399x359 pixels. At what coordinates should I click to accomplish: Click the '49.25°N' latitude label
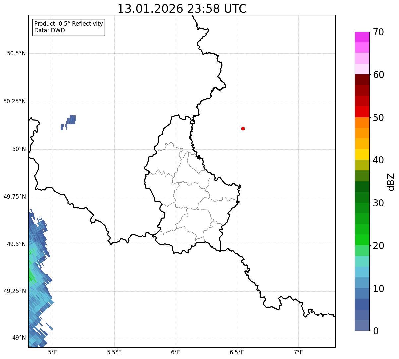click(x=14, y=291)
